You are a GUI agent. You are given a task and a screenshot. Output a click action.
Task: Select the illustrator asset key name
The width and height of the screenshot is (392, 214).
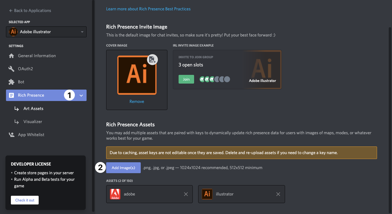coord(225,194)
